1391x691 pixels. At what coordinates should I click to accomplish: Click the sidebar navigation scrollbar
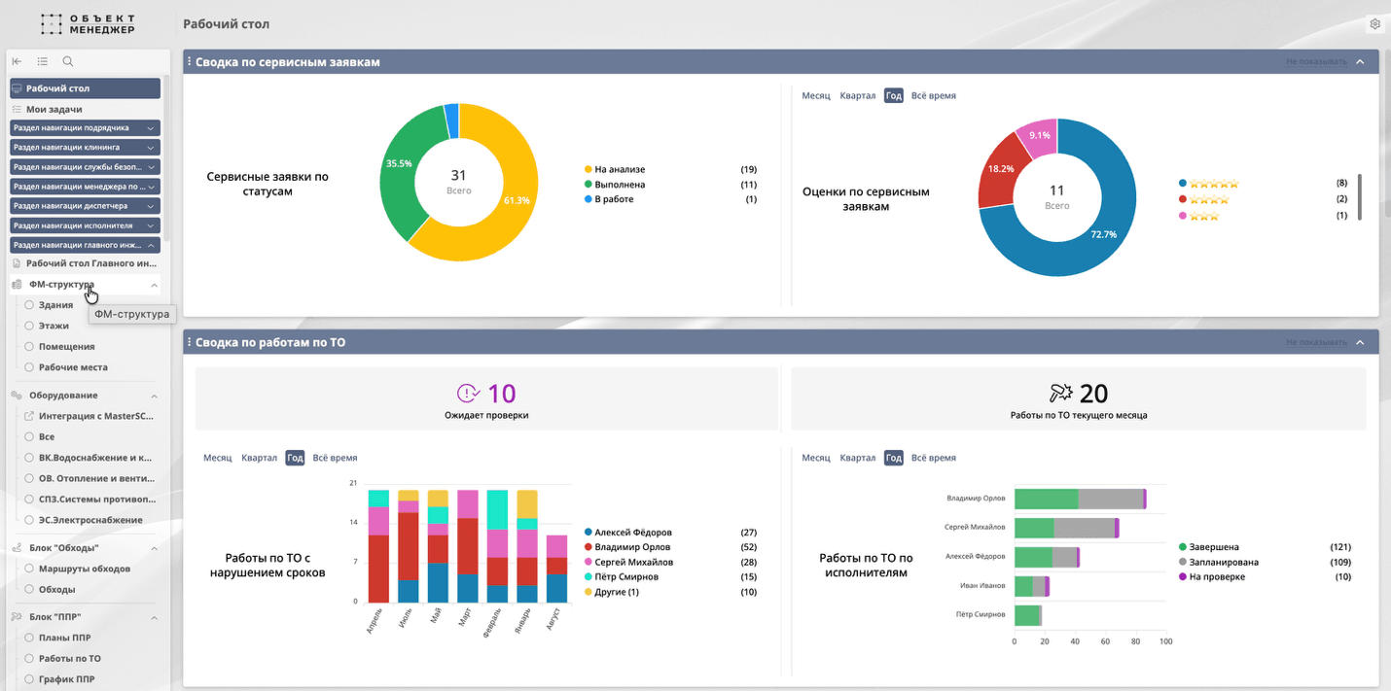click(x=166, y=158)
